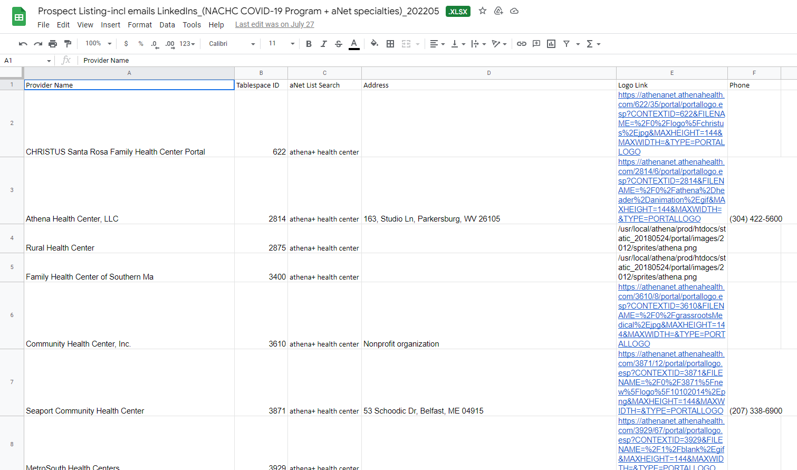Screen dimensions: 797x470
Task: Click the .XLSX file format badge
Action: pos(458,12)
